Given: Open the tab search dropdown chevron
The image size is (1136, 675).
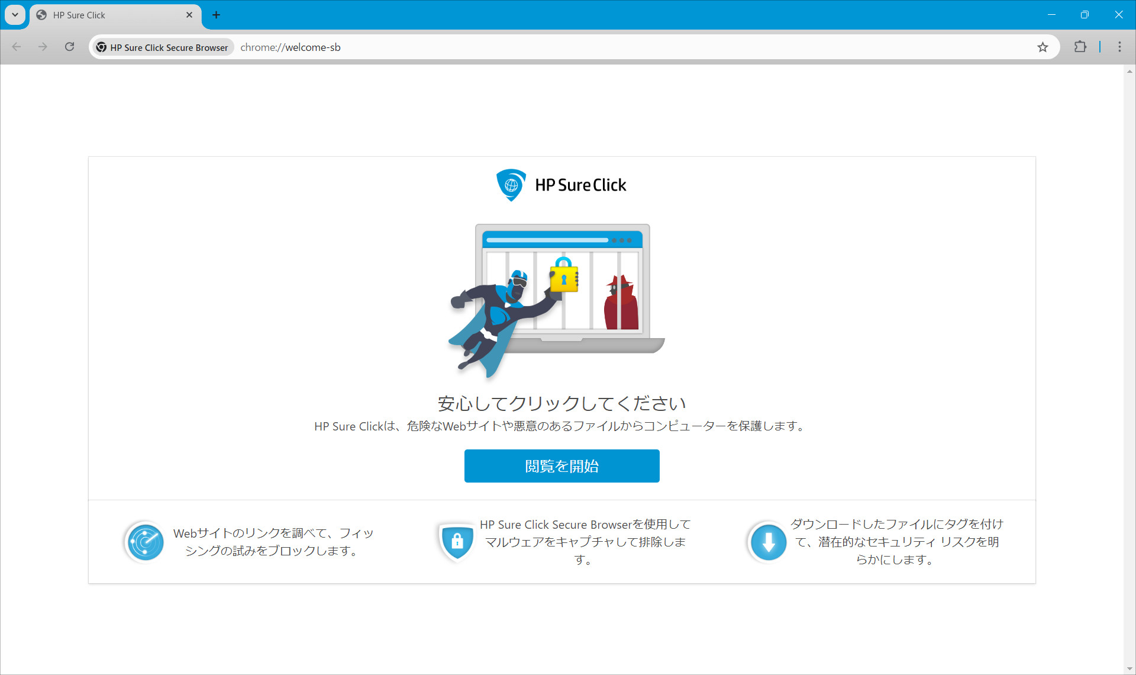Looking at the screenshot, I should tap(15, 15).
